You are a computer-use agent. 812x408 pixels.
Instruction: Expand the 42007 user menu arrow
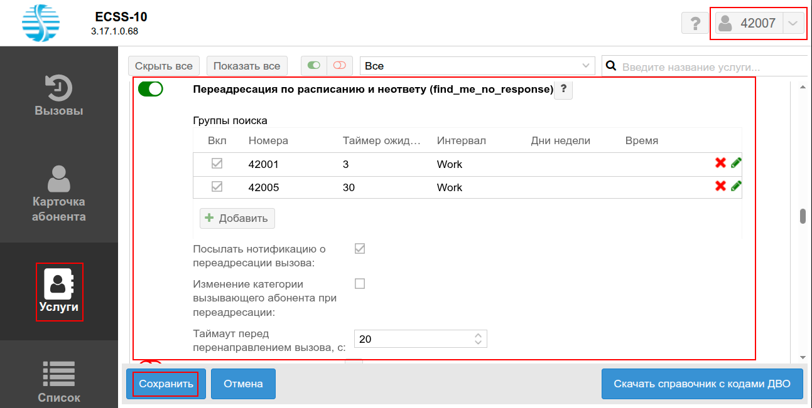pyautogui.click(x=793, y=24)
